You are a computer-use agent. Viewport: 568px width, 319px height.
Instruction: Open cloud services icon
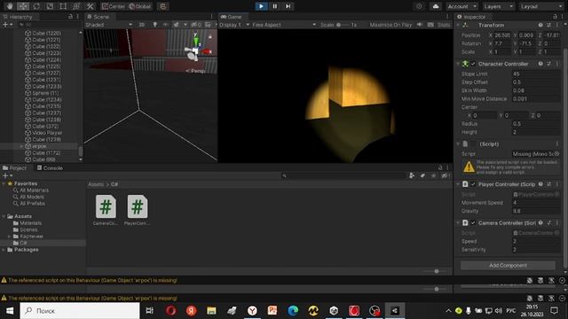click(436, 6)
